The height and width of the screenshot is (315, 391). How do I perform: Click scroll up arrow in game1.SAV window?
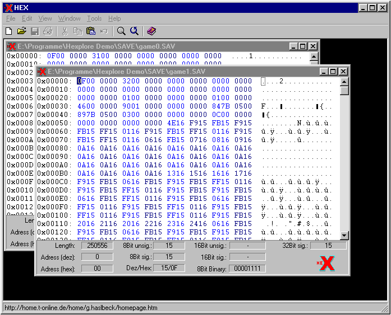(x=344, y=82)
